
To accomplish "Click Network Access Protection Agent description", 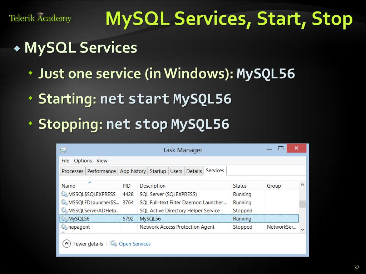I will tap(177, 227).
